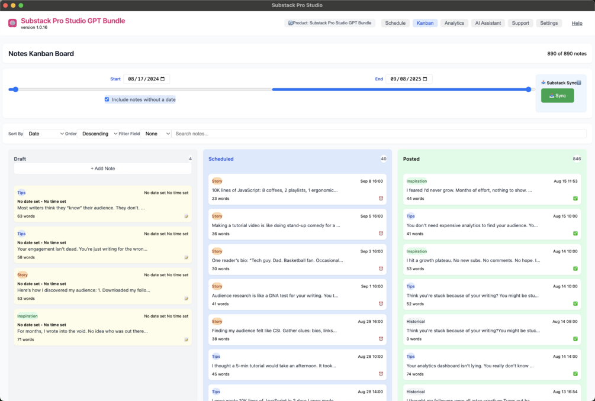
Task: Click the '63 words' count on the first draft note
Action: [x=26, y=216]
